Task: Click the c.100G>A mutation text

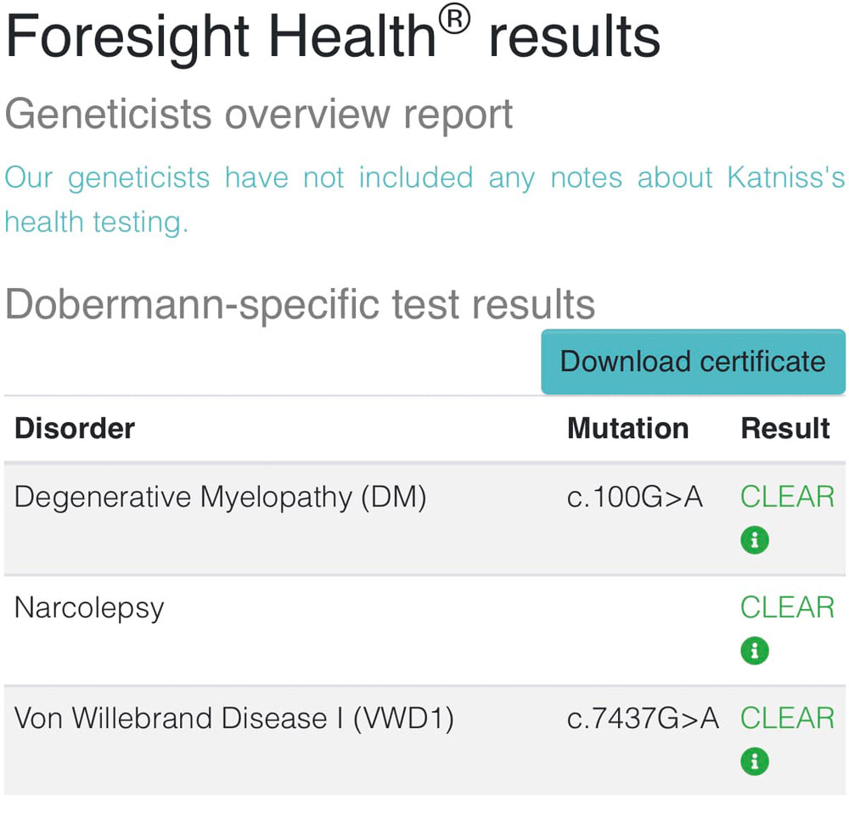Action: (x=634, y=497)
